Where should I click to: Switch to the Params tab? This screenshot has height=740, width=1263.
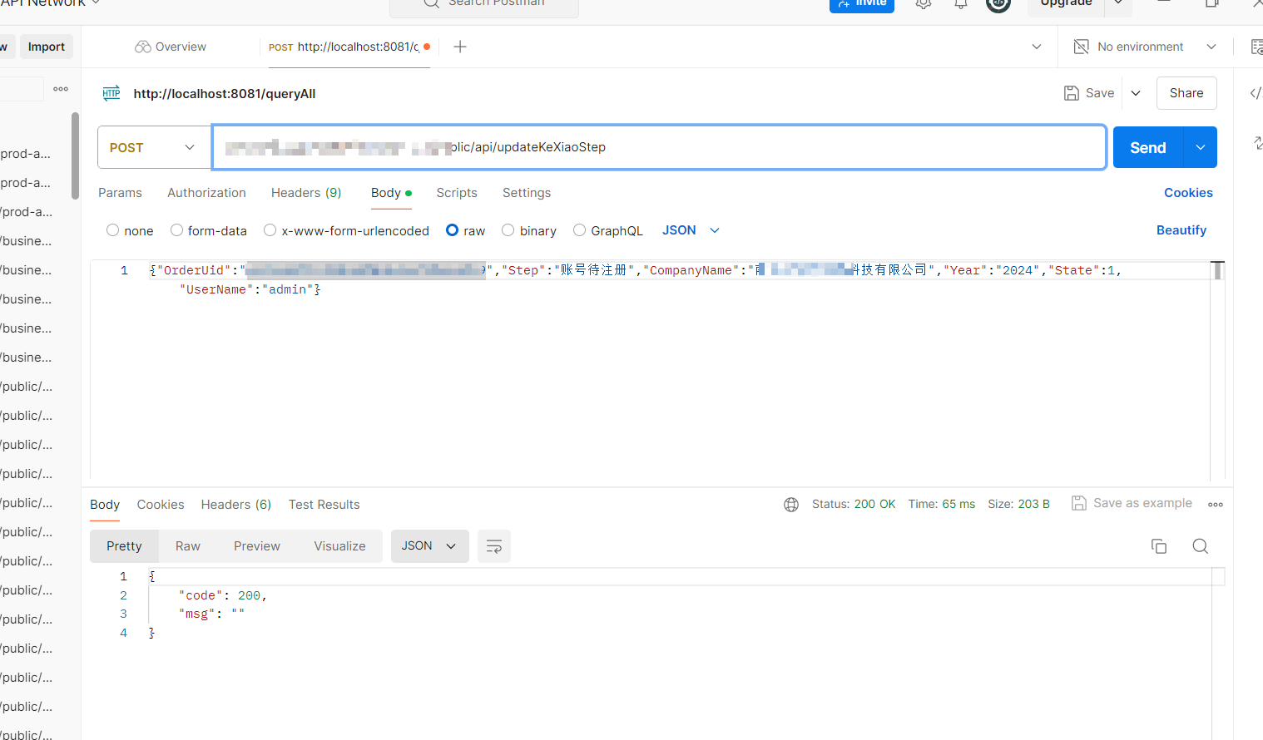tap(120, 193)
